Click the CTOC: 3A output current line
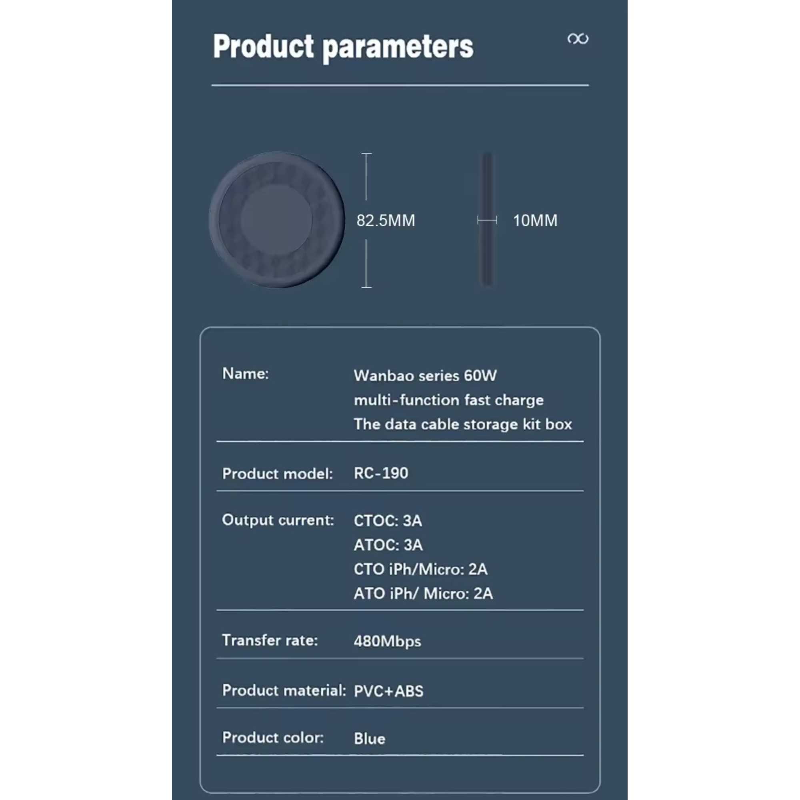 pyautogui.click(x=388, y=520)
